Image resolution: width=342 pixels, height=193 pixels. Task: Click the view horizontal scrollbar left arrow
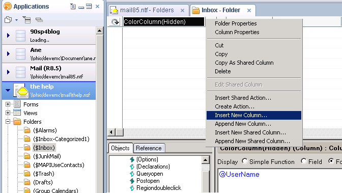click(111, 132)
